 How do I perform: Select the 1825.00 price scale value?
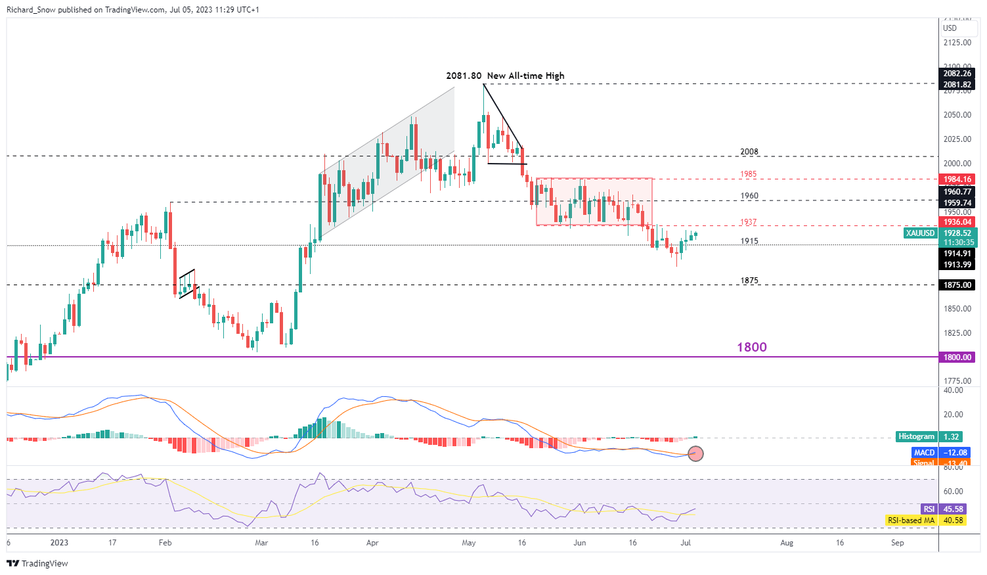click(957, 333)
